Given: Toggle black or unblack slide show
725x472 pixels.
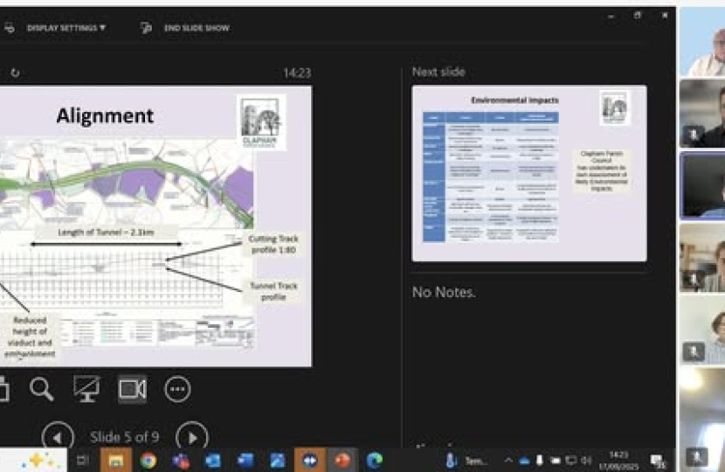Looking at the screenshot, I should 86,389.
